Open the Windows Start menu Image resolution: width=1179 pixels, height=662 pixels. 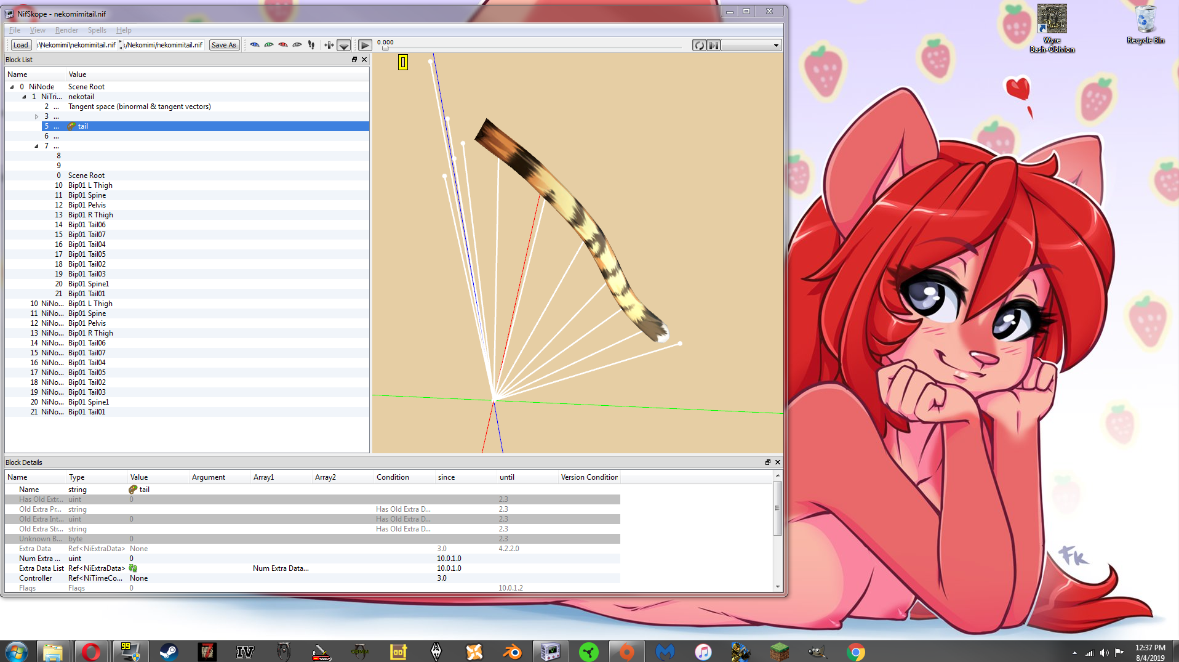tap(17, 652)
